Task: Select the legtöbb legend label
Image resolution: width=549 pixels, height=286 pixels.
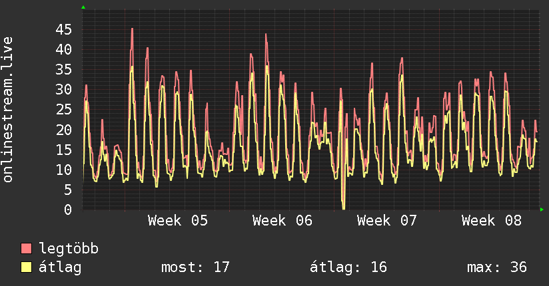Action: tap(69, 248)
